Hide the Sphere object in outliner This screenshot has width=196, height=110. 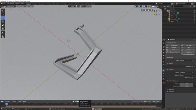194,21
